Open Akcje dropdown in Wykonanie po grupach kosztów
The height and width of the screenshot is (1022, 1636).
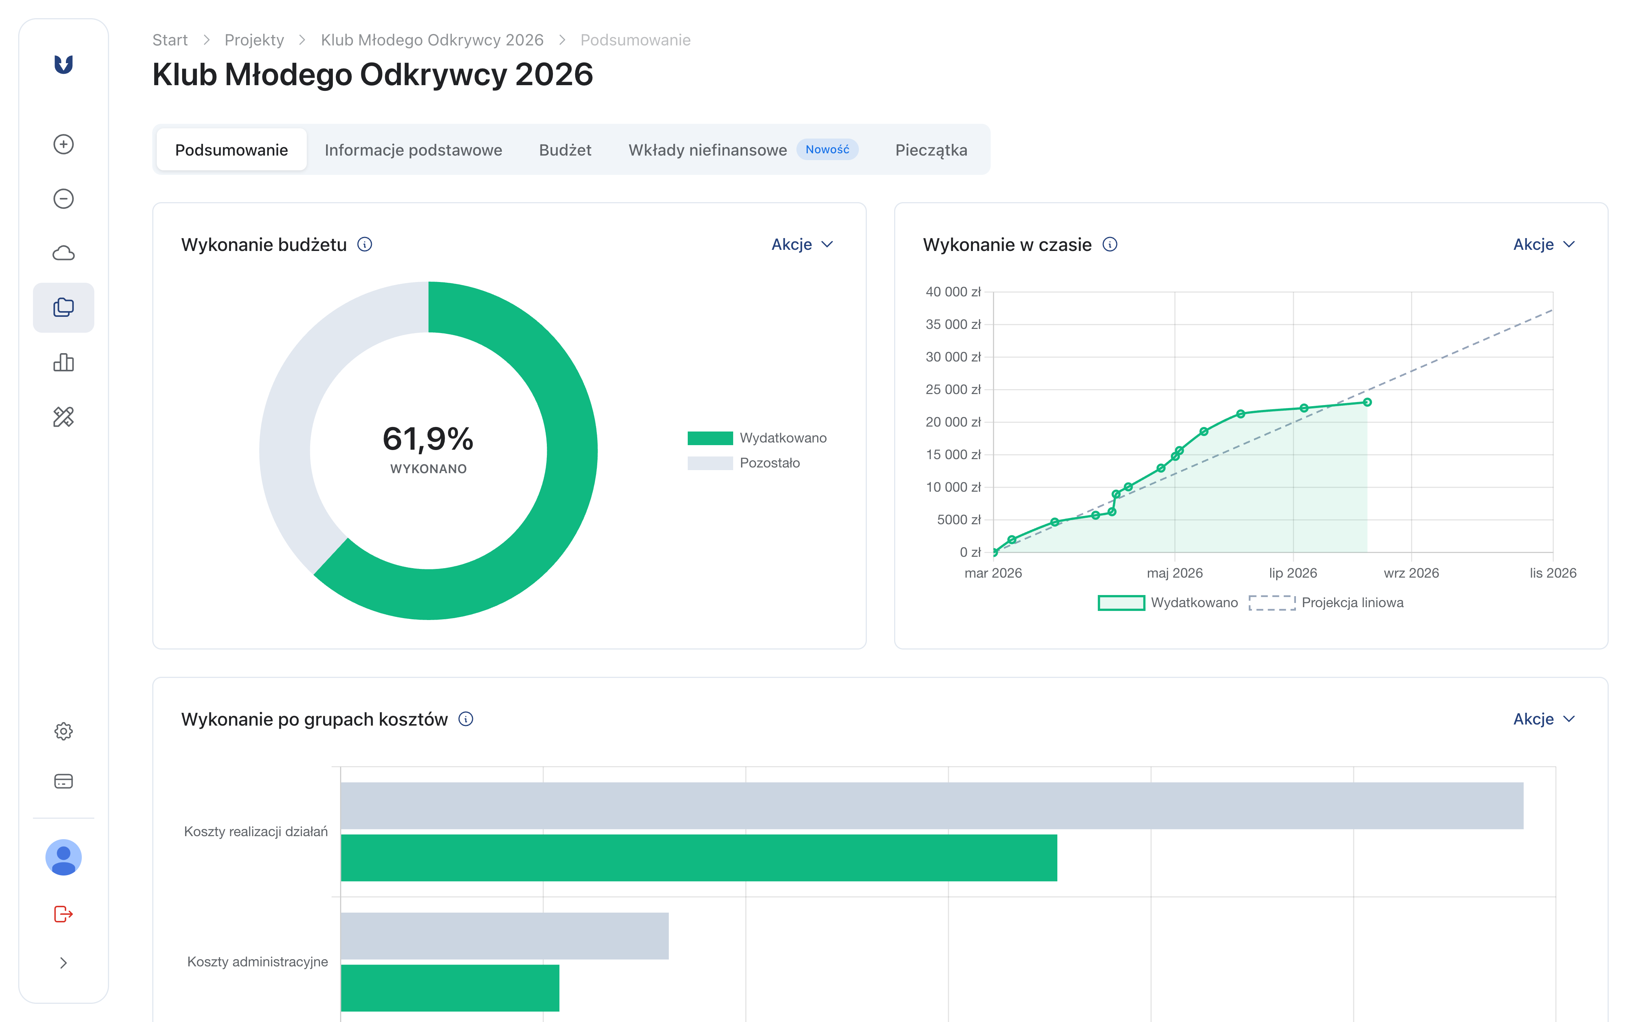(x=1544, y=718)
